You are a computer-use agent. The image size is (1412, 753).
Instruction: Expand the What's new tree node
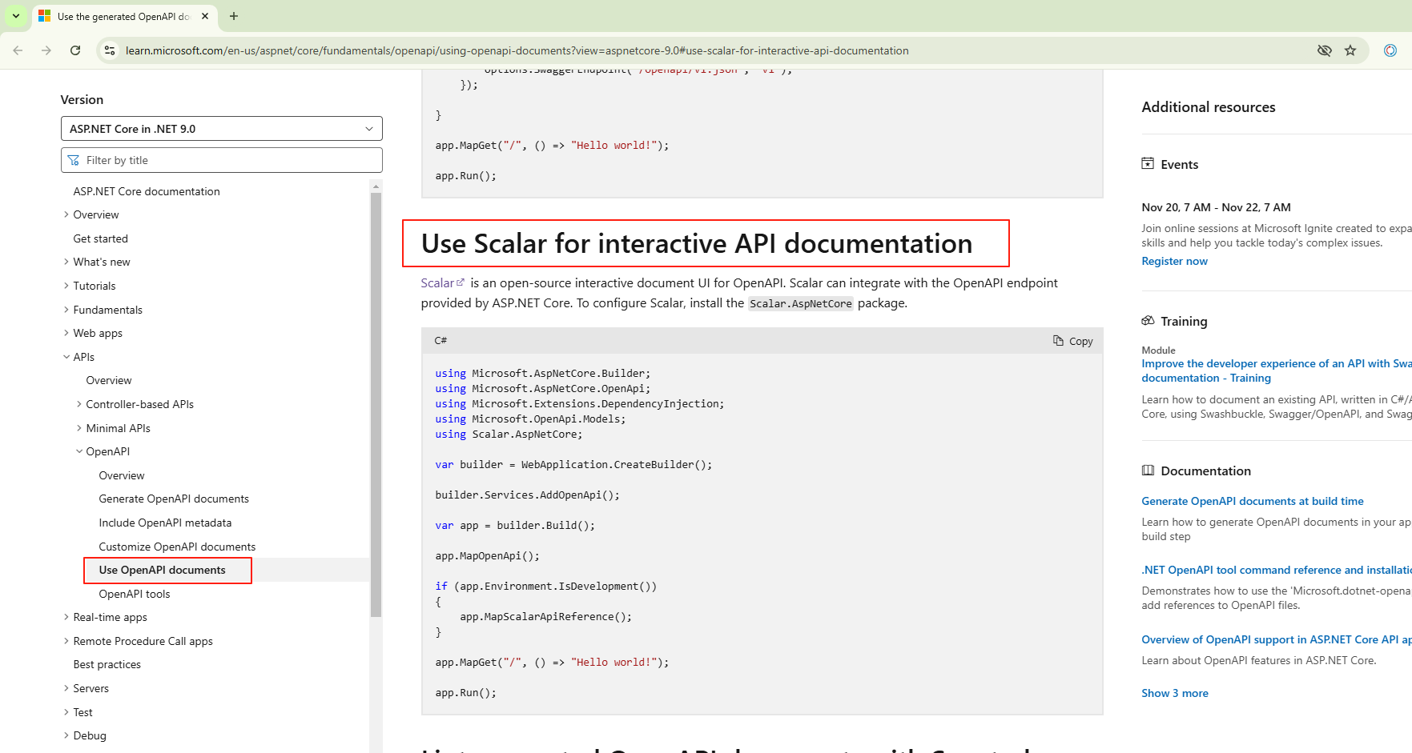[x=66, y=262]
